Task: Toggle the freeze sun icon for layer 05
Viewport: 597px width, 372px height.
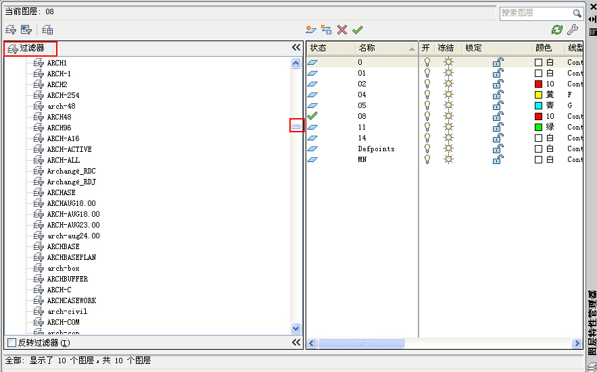Action: [x=448, y=105]
